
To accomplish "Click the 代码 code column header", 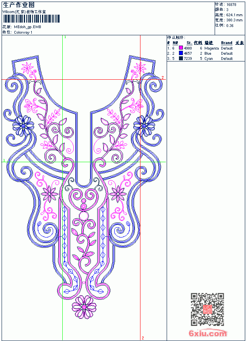I will click(198, 43).
